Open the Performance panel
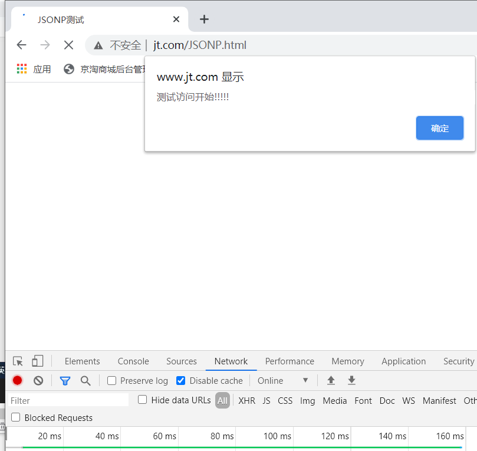 tap(290, 361)
